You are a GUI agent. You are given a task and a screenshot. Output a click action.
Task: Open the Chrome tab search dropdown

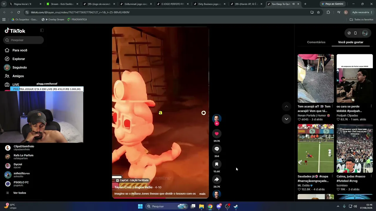4,4
